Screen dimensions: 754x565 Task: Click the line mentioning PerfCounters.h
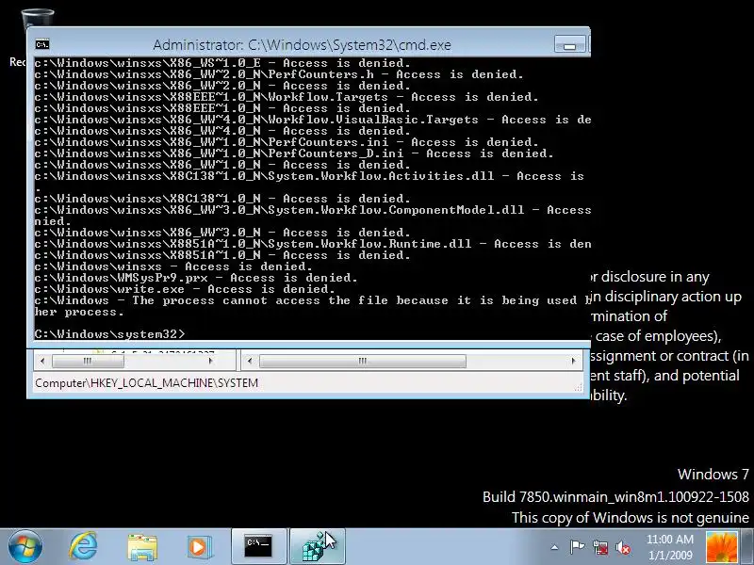click(279, 74)
